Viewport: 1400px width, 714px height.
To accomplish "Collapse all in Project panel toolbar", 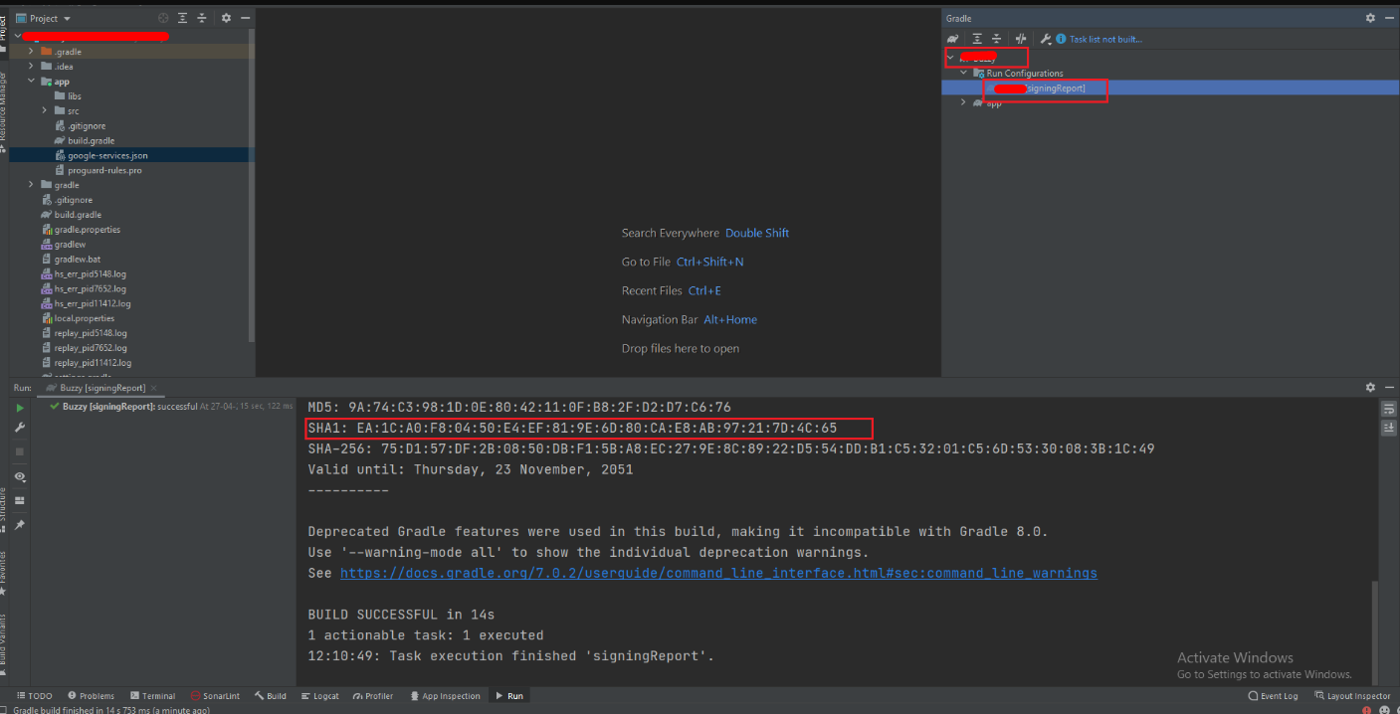I will (202, 18).
